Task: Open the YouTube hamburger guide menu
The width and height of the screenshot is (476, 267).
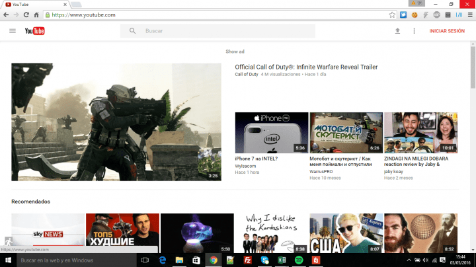Action: click(13, 31)
